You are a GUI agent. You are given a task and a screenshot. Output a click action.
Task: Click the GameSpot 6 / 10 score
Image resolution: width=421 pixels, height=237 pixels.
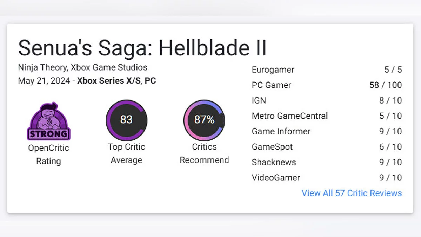390,147
